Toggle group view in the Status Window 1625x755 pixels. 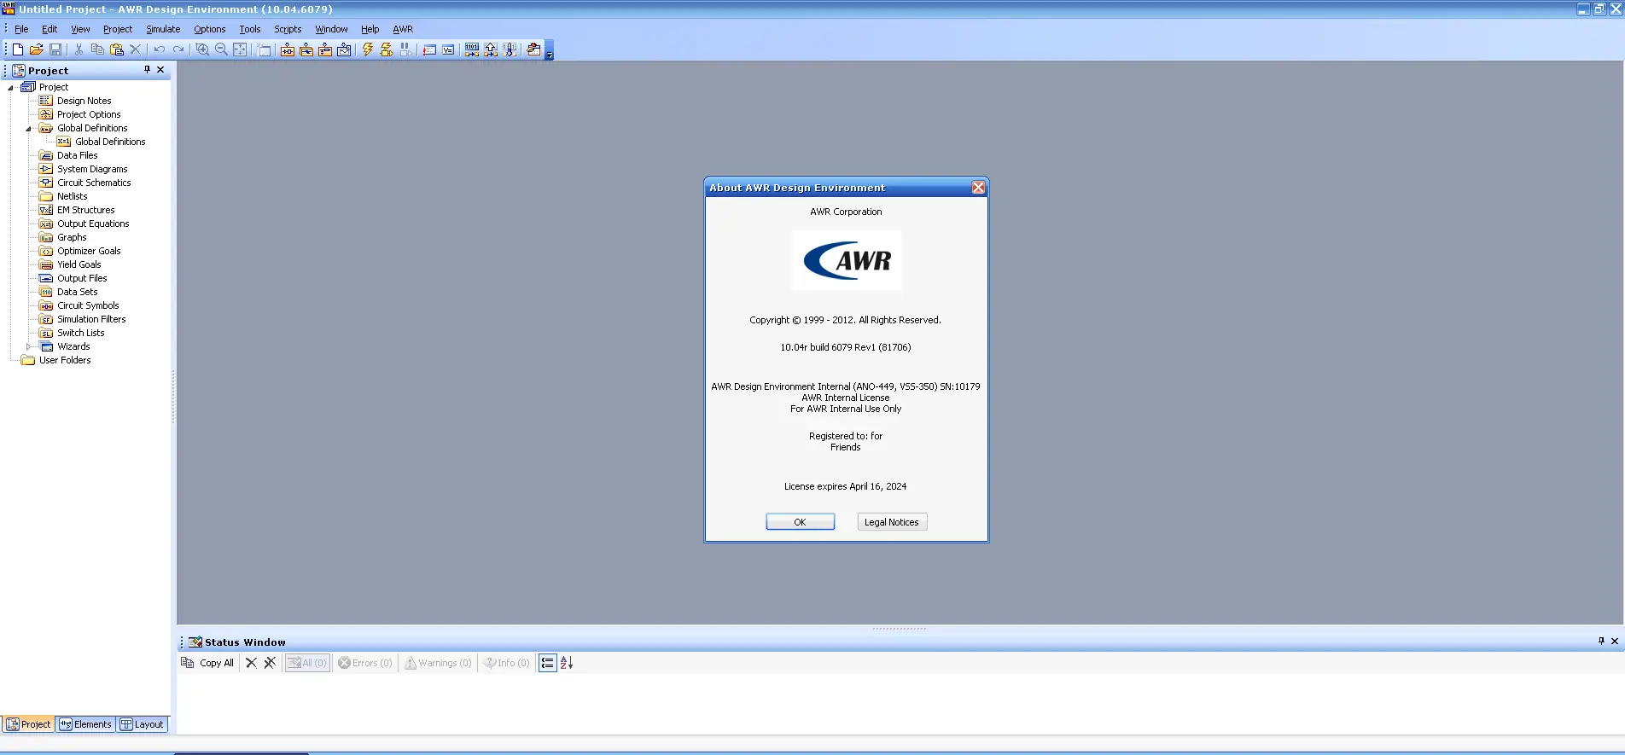[x=547, y=663]
